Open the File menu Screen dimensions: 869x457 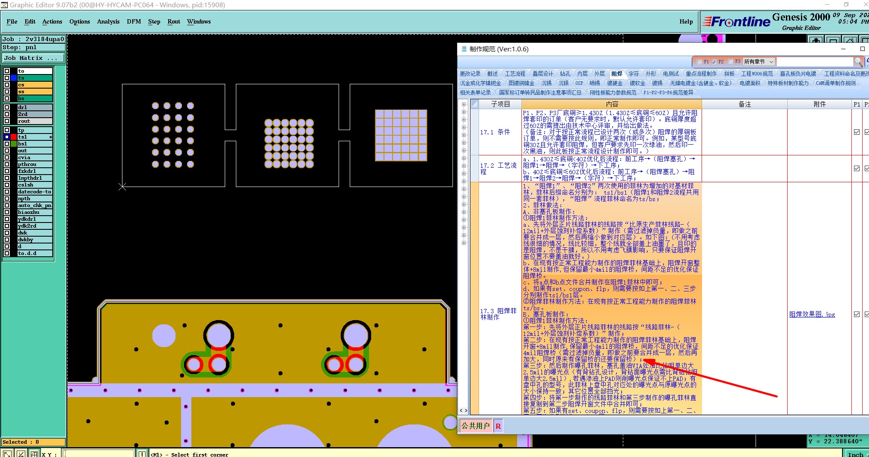[x=12, y=21]
